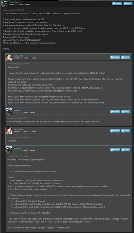Screen dimensions: 134x233
Task: Open the textuploader.com/dl7r1 link
Action: pyautogui.click(x=20, y=166)
